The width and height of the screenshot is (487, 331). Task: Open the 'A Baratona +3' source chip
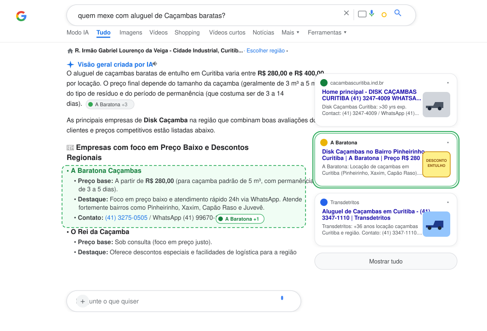pos(110,104)
